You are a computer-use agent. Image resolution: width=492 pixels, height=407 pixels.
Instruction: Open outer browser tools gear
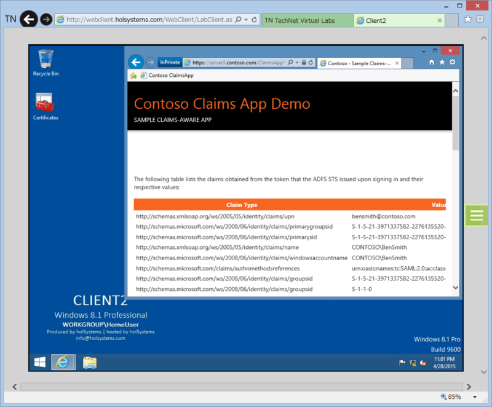click(480, 19)
